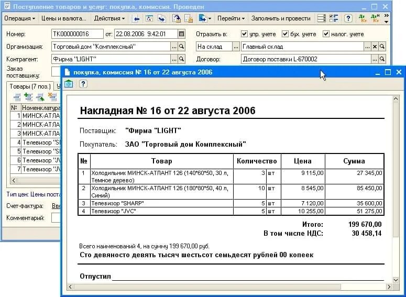Click the magnifier next to Контрагент field
Screen dimensions: 406x297
click(181, 59)
